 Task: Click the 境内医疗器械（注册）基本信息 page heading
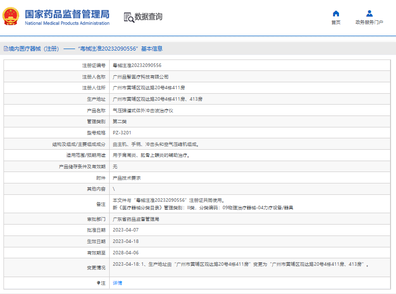pos(83,49)
